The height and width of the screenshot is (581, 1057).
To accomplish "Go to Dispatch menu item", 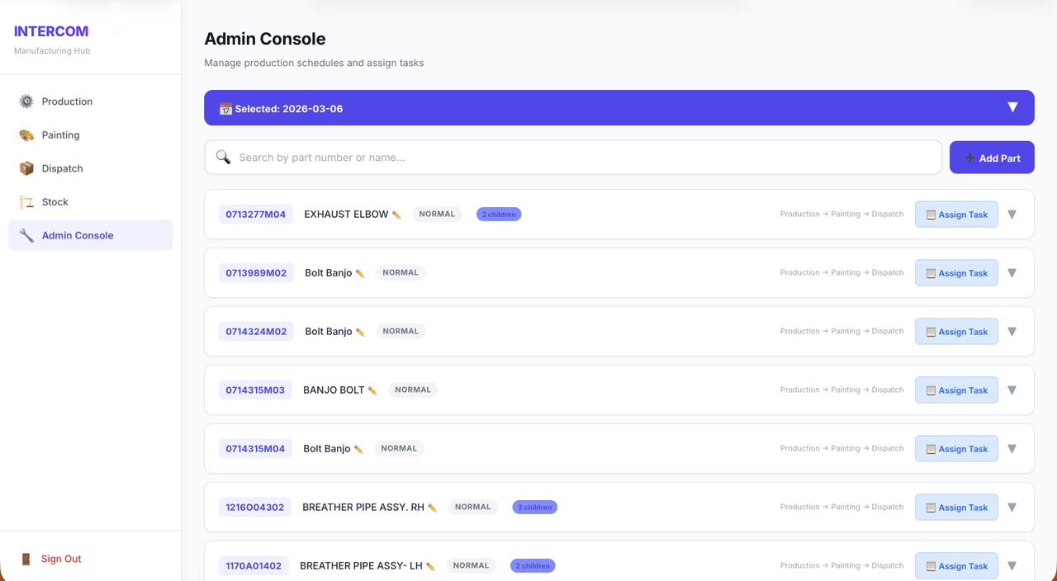I will tap(91, 168).
